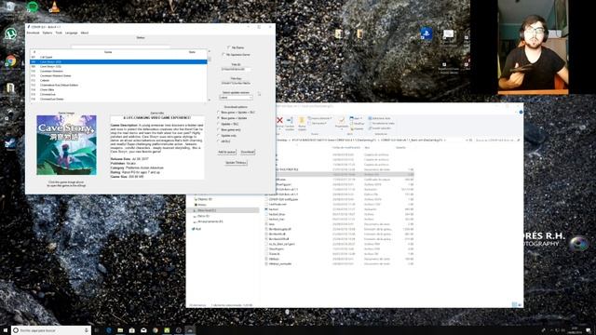
Task: Open the Download menu in CDNSP
Action: tap(34, 33)
